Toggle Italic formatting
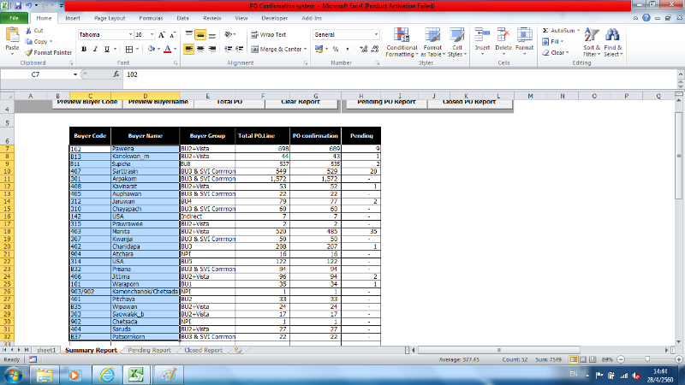Viewport: 685px width, 385px height. (96, 50)
